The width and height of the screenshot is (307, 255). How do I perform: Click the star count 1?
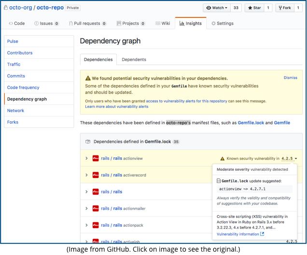268,8
